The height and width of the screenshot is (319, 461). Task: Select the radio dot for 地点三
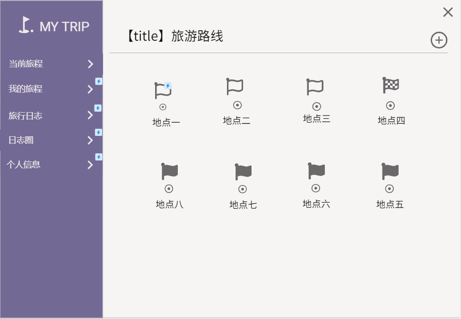click(317, 106)
